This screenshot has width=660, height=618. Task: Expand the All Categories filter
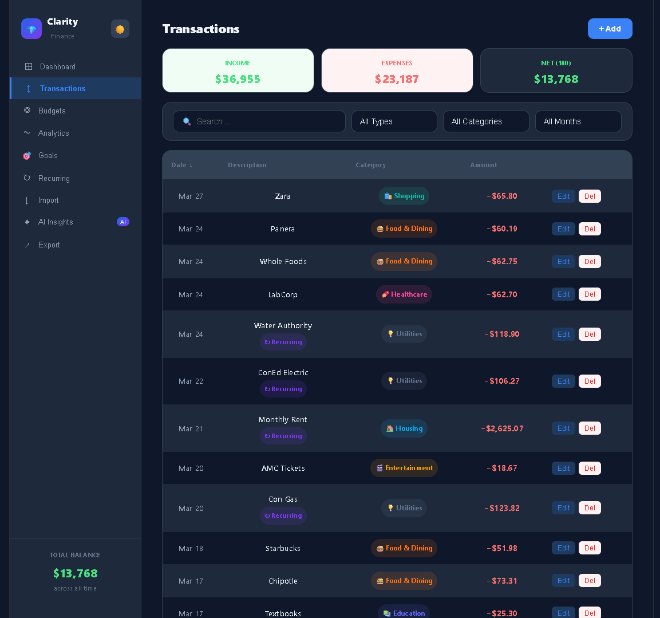pos(486,121)
